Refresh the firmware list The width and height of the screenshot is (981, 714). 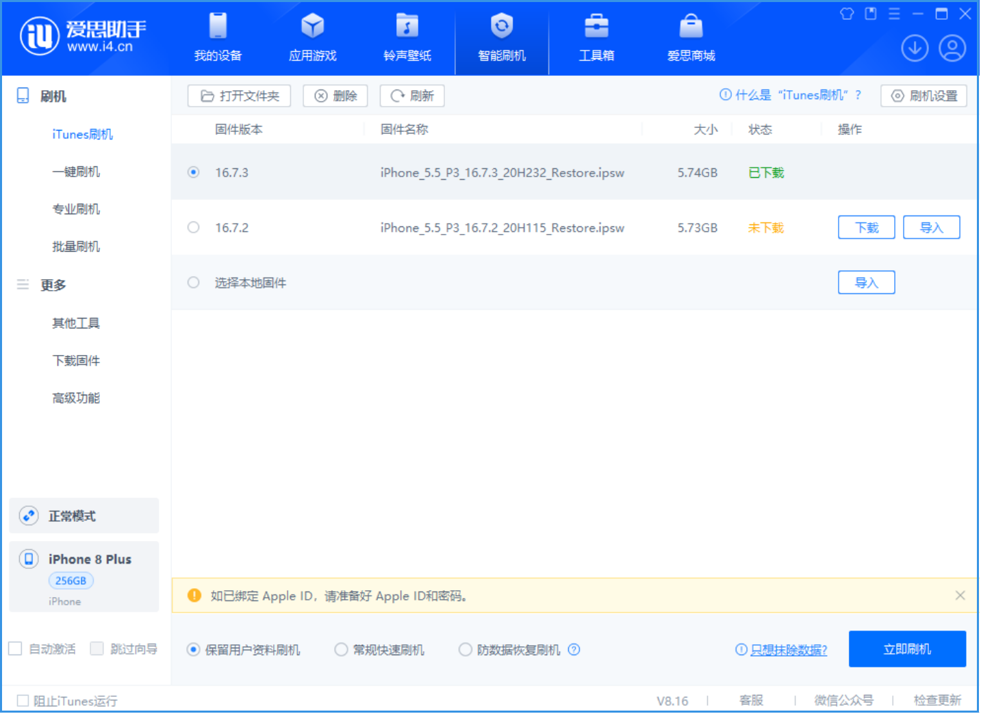(x=411, y=96)
